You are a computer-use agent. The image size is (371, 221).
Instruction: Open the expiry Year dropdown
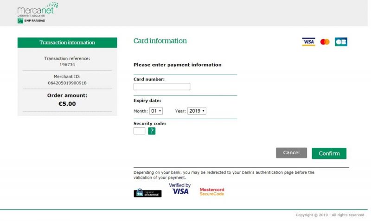197,111
